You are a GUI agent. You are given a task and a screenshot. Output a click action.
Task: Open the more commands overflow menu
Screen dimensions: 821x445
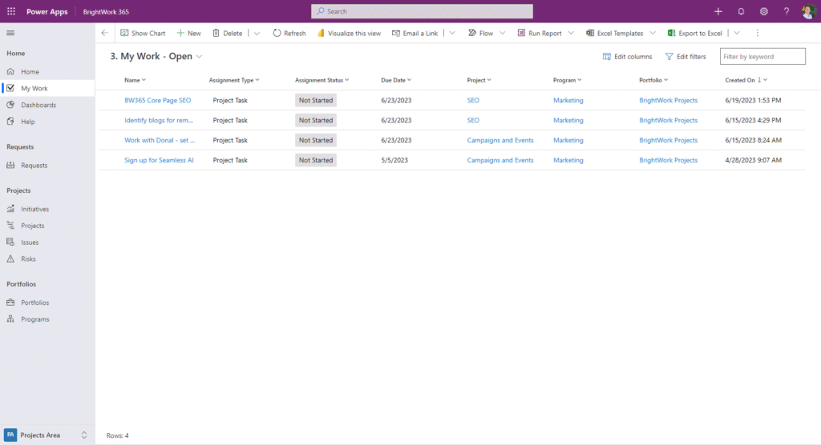758,33
